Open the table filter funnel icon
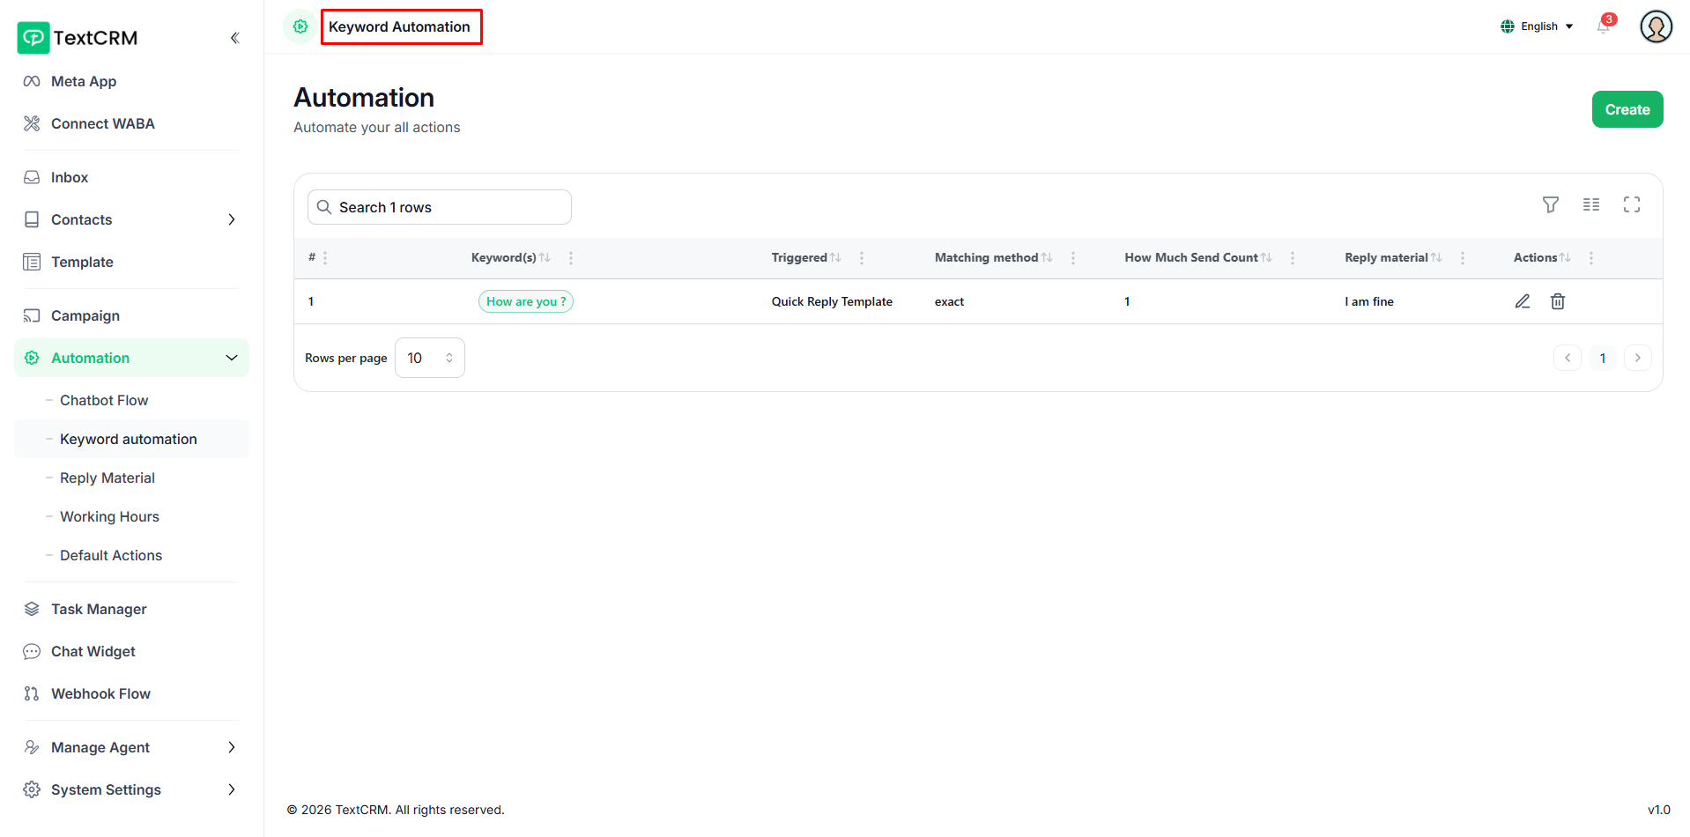Image resolution: width=1690 pixels, height=837 pixels. pos(1550,204)
